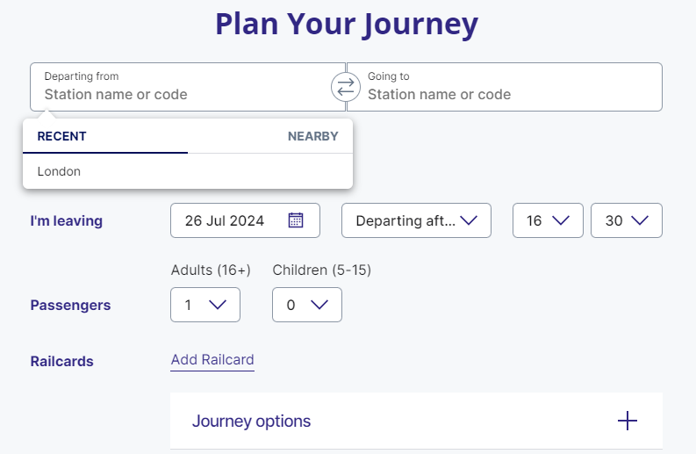Swap the departure and destination stations
696x454 pixels.
346,87
